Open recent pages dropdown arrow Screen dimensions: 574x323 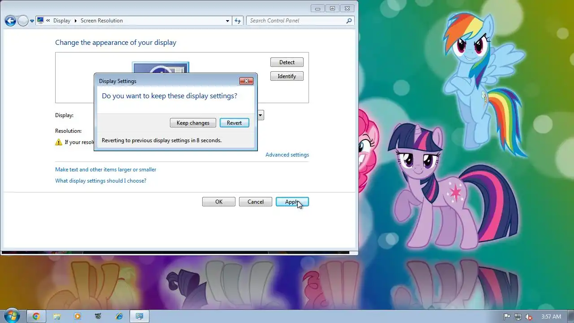(x=32, y=21)
